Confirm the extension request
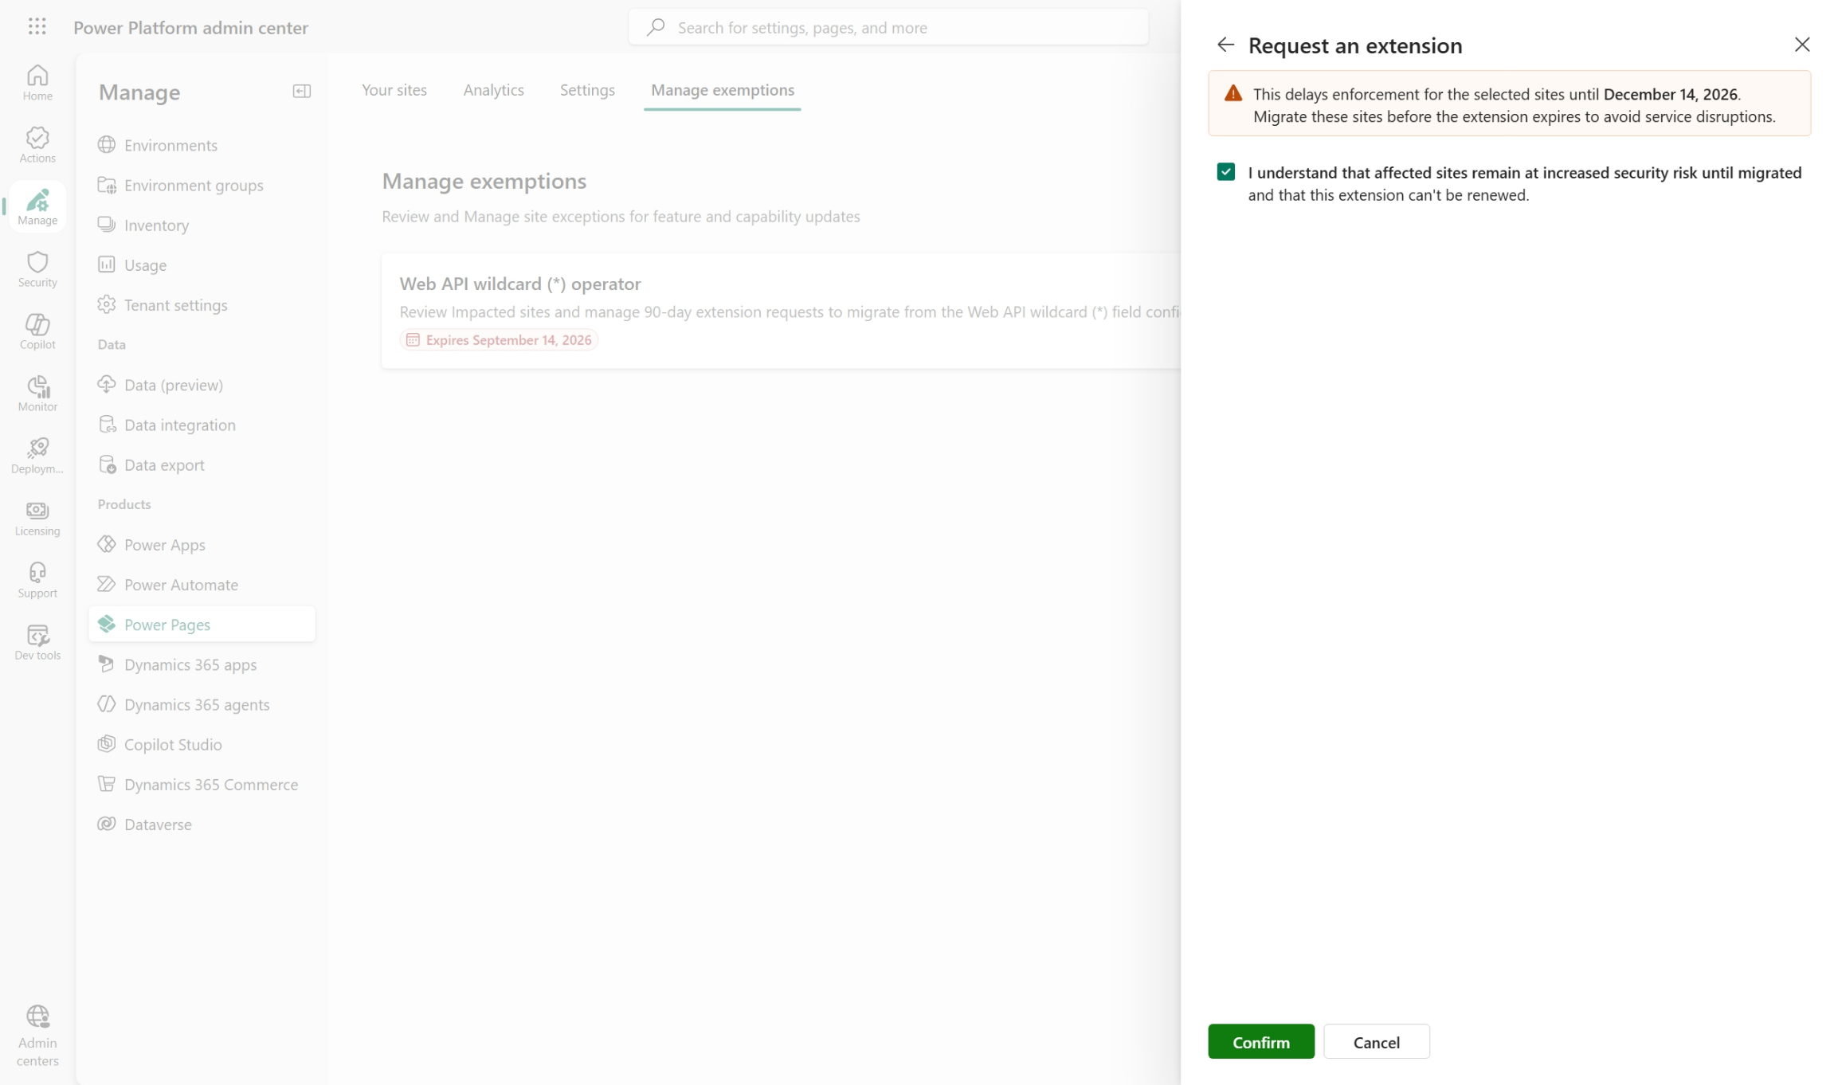The height and width of the screenshot is (1085, 1838). (1260, 1041)
